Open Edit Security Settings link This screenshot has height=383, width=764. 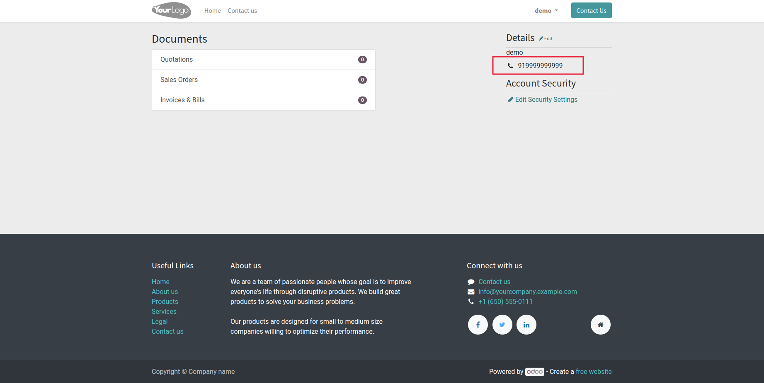click(546, 100)
